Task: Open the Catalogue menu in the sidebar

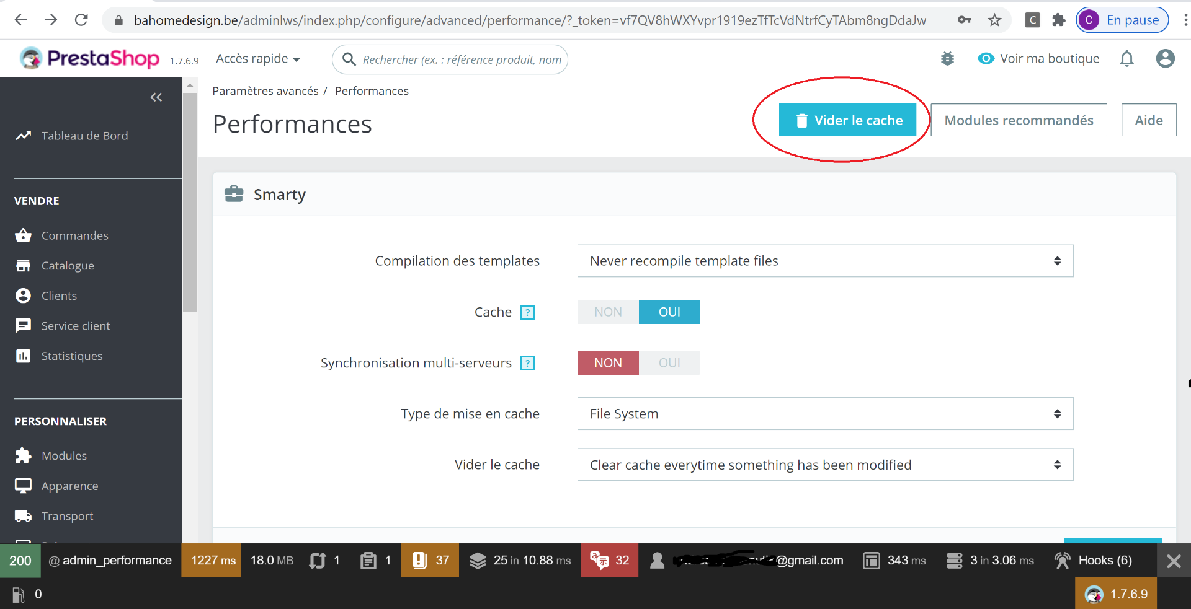Action: (68, 266)
